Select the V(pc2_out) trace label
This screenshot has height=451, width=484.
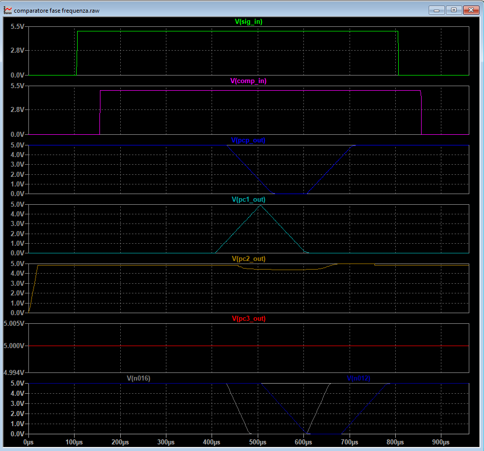click(x=248, y=259)
